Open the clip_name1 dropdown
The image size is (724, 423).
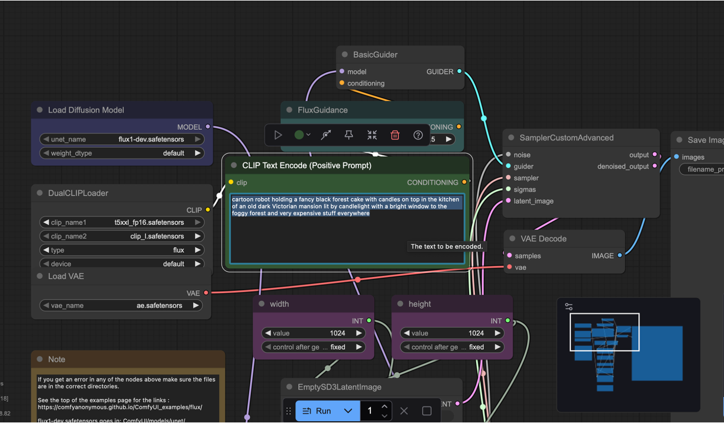click(x=122, y=223)
